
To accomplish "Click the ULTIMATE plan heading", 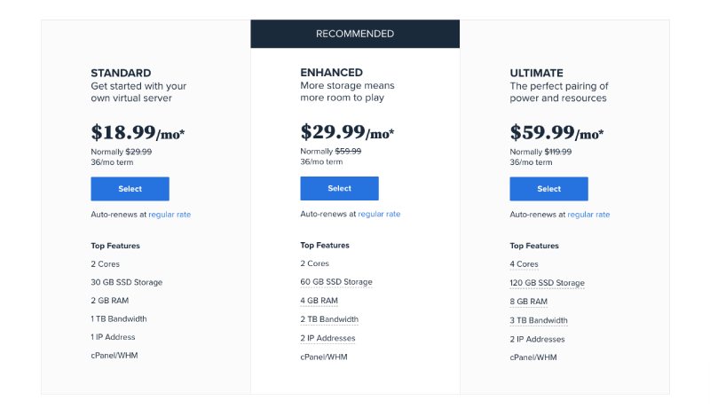I will coord(537,73).
